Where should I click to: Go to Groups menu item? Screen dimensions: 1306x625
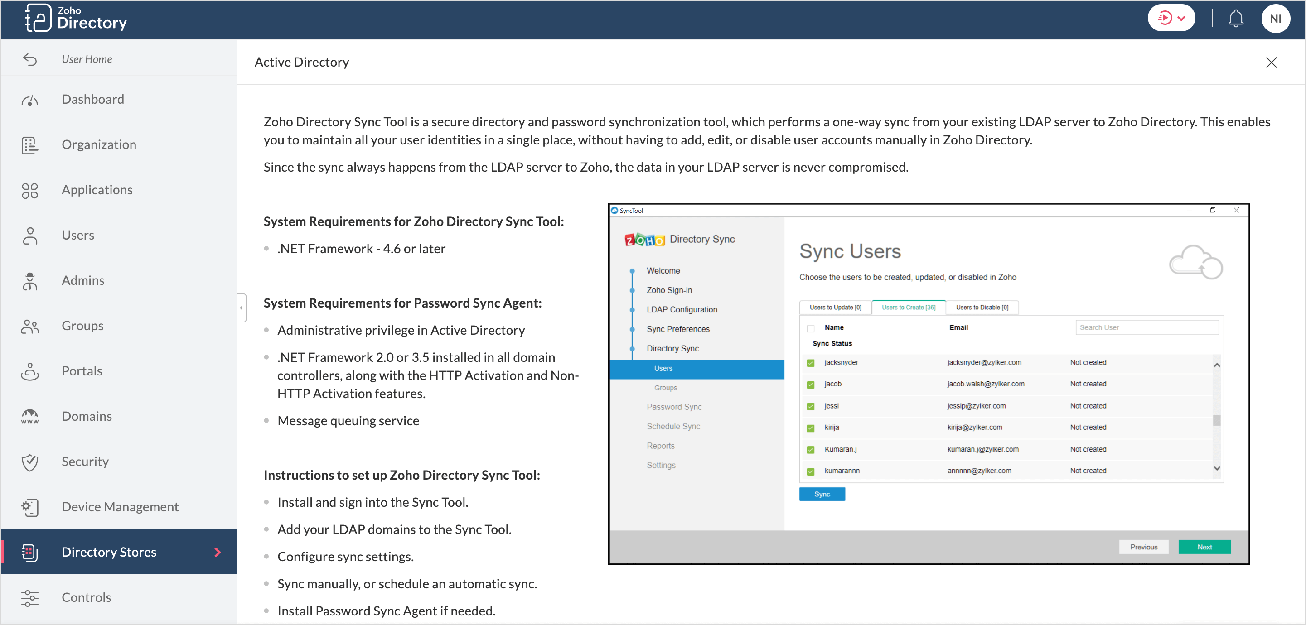[82, 326]
